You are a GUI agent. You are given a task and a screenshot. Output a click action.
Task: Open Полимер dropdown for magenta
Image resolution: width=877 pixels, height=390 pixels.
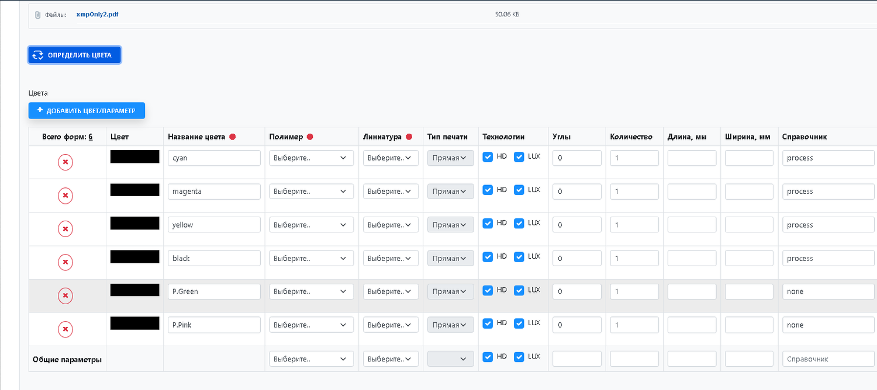click(312, 191)
